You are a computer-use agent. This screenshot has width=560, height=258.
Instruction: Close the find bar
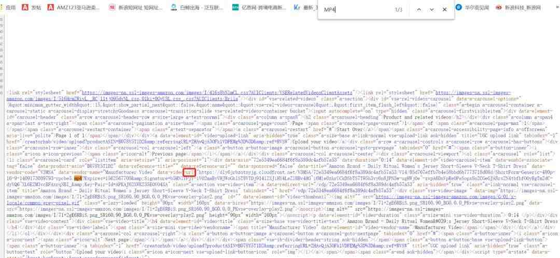(x=445, y=10)
